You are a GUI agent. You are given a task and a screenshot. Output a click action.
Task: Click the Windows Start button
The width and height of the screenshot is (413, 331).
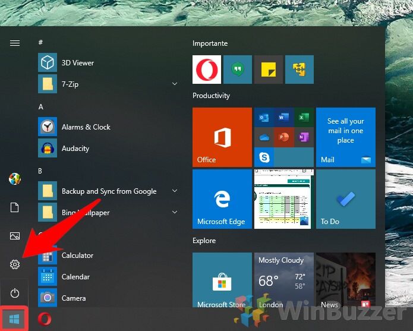14,319
